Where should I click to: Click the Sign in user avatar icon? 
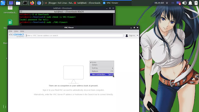coord(127,35)
